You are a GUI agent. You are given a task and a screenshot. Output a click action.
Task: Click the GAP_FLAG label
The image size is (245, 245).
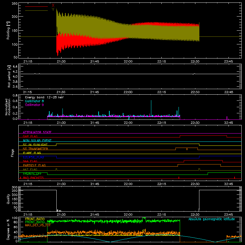tap(30, 136)
